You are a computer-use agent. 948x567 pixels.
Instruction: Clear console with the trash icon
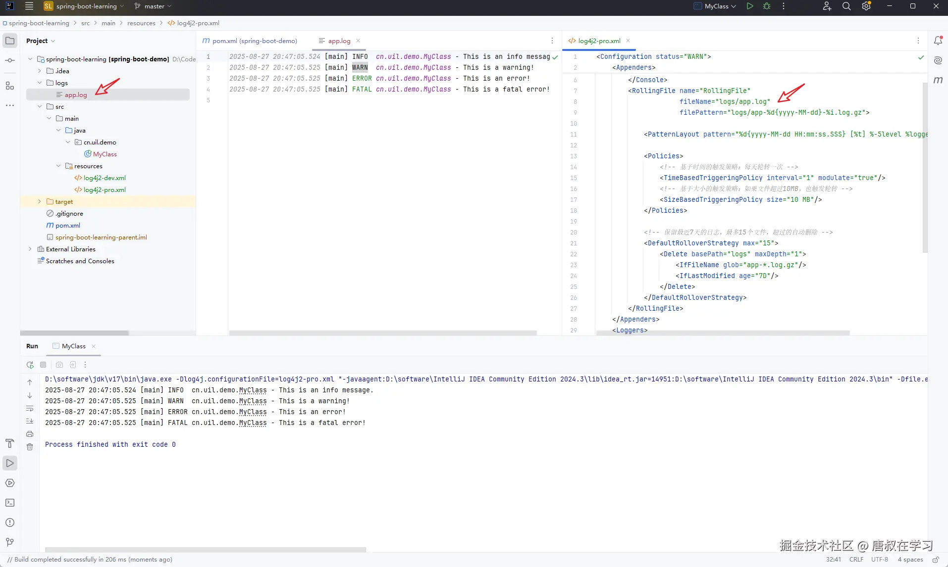(30, 447)
